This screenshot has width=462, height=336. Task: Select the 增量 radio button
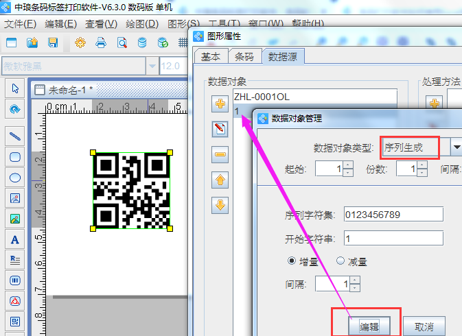click(x=292, y=261)
